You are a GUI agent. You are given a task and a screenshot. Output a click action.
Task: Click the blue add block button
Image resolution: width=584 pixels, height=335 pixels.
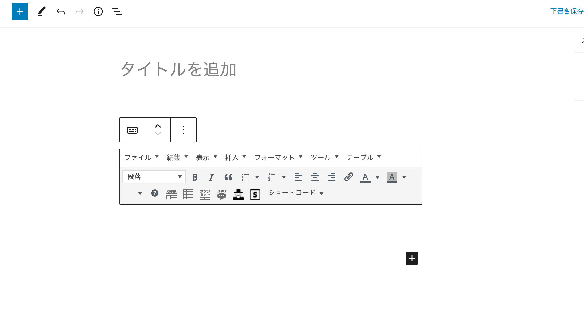point(20,11)
